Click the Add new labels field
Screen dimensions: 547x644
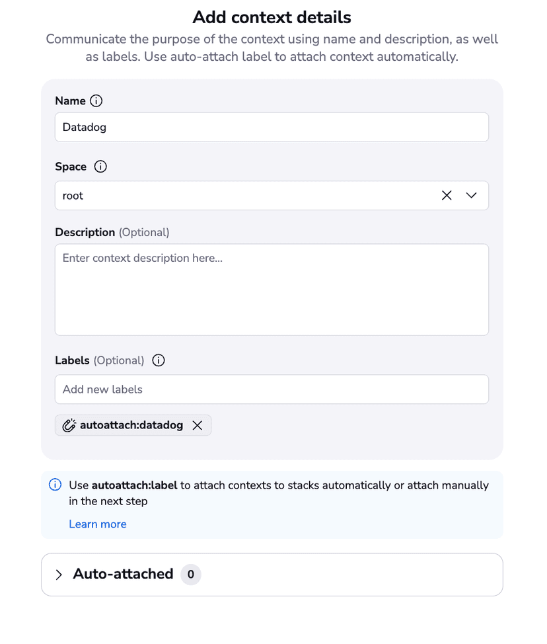pyautogui.click(x=272, y=389)
